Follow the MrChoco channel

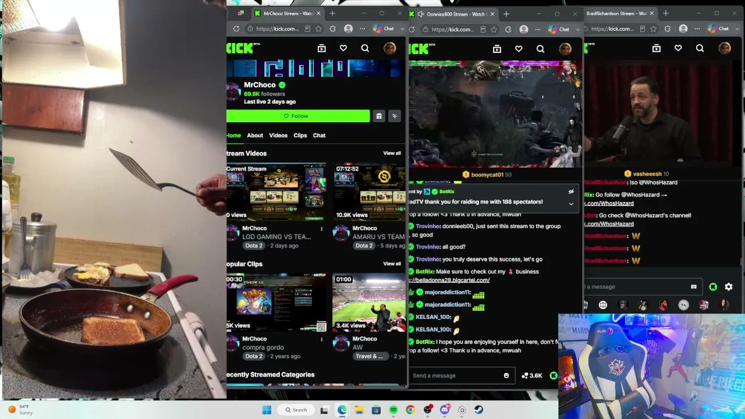[x=298, y=116]
